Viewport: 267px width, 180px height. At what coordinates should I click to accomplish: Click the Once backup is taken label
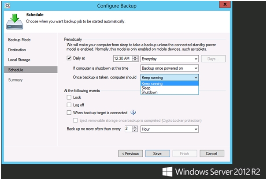tap(104, 77)
